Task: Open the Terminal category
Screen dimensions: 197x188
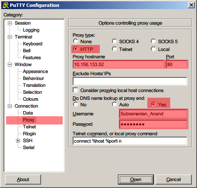Action: pos(23,37)
